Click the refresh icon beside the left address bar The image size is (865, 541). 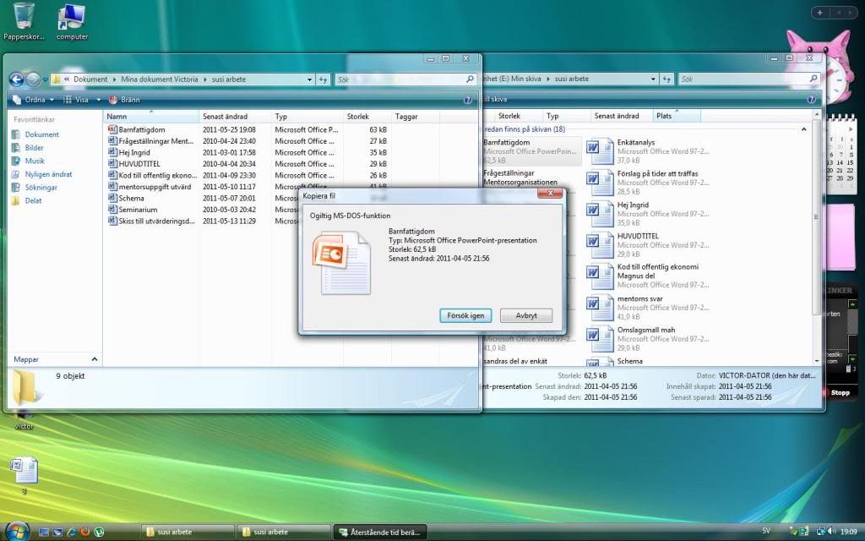(x=323, y=79)
